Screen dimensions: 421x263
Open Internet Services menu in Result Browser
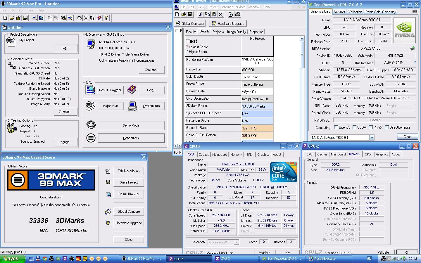[233, 7]
